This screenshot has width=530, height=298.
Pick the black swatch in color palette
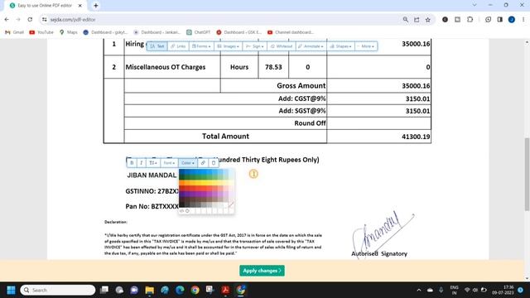pyautogui.click(x=182, y=204)
